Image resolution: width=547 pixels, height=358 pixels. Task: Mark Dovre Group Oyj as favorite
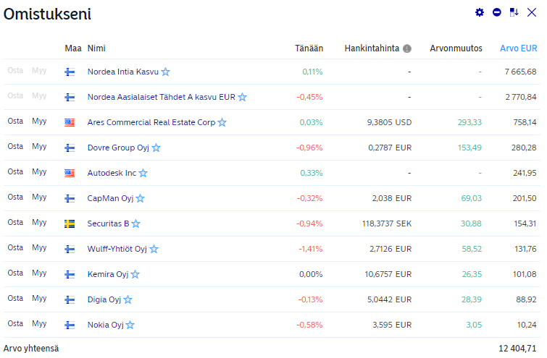(x=156, y=148)
